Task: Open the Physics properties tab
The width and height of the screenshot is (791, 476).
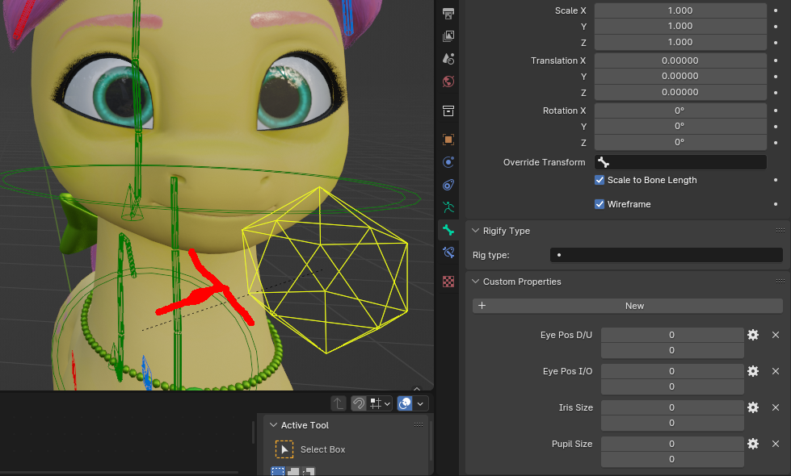Action: point(448,162)
